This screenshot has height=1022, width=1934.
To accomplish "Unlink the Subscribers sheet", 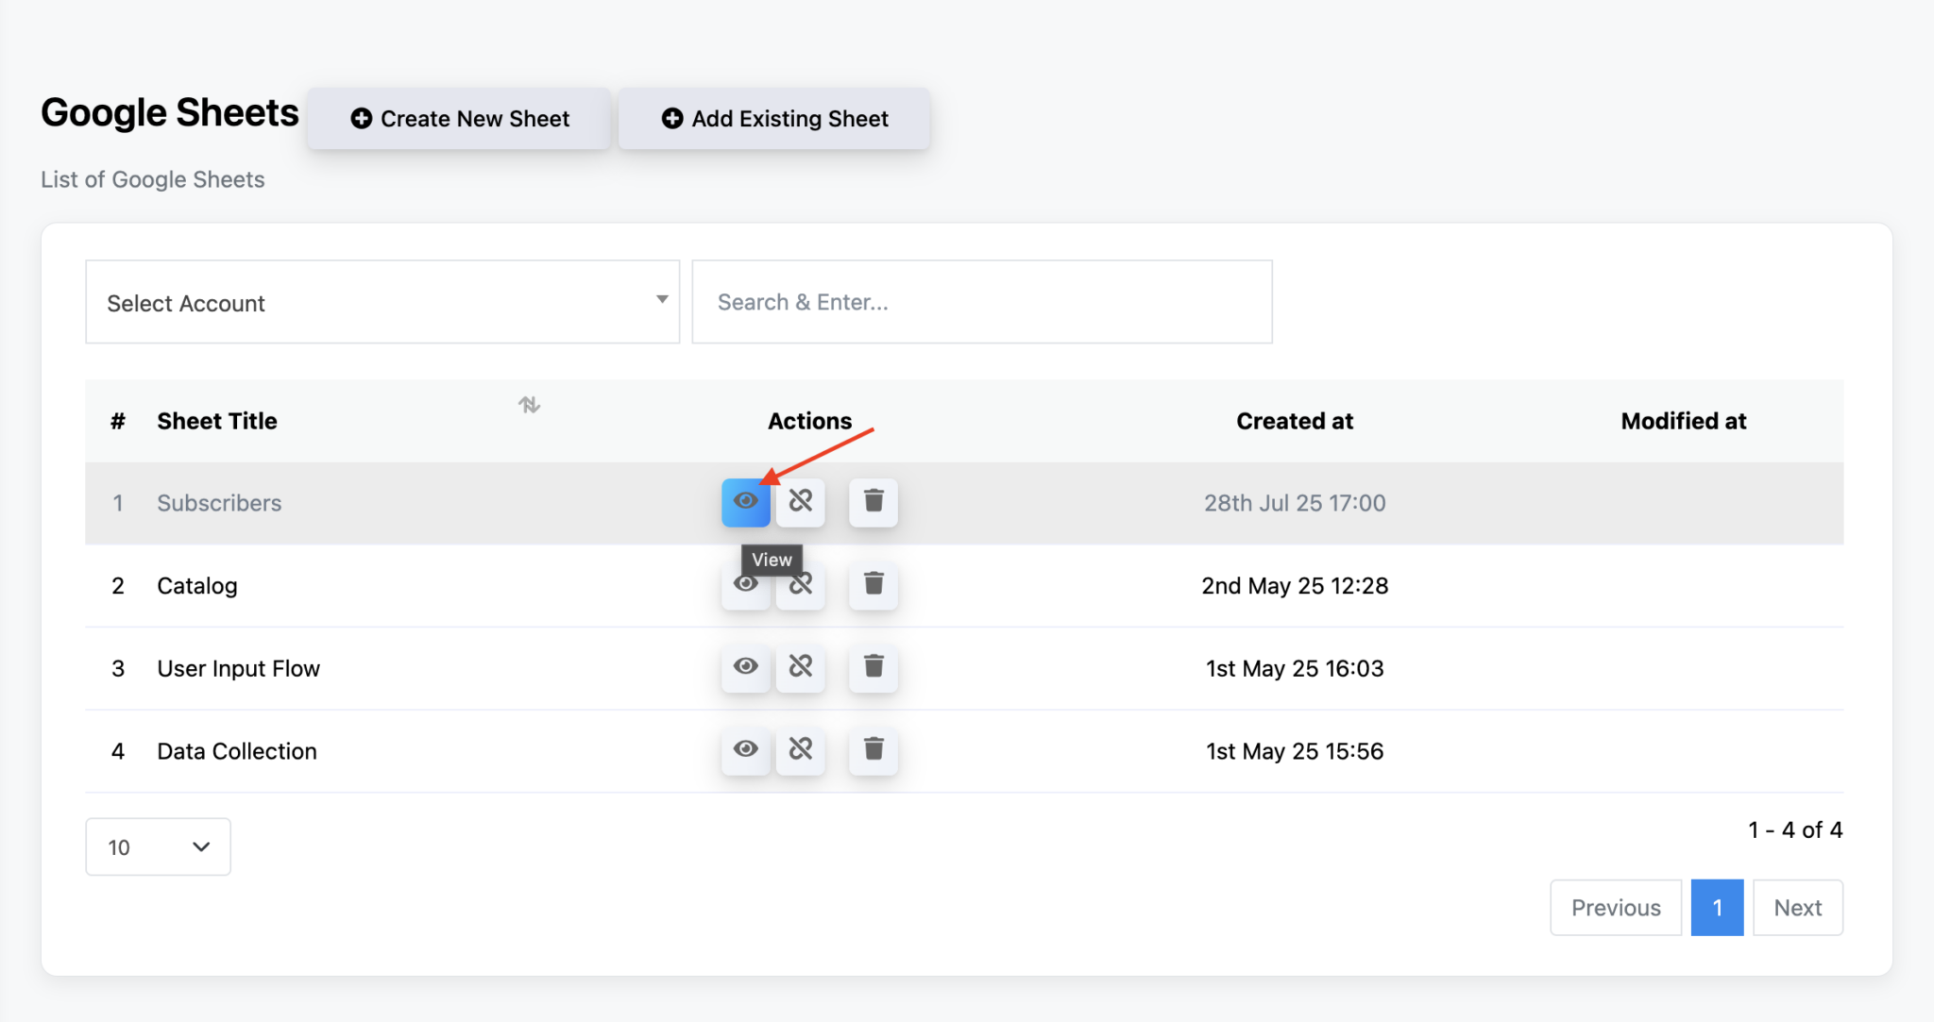I will click(800, 502).
